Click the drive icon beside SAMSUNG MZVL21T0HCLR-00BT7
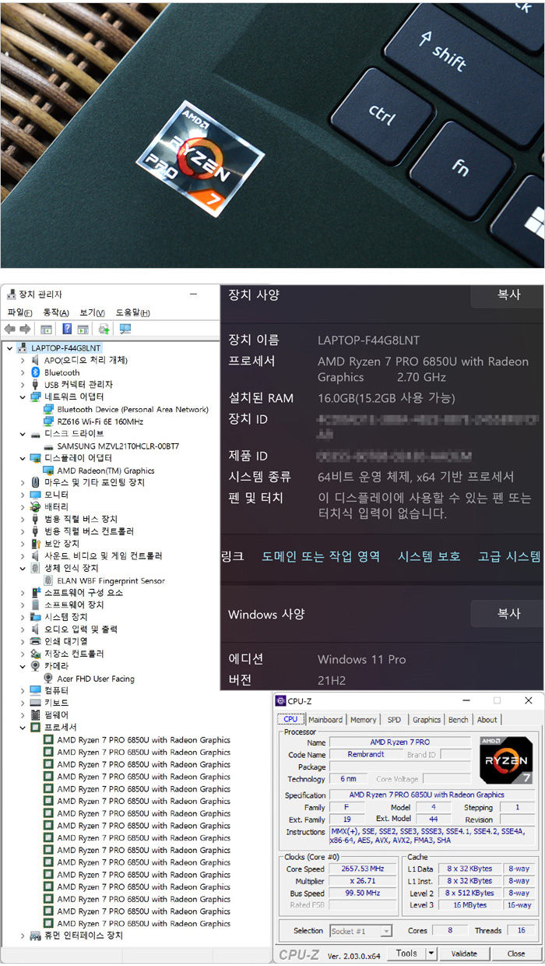Screen dimensions: 545x966 (x=49, y=446)
